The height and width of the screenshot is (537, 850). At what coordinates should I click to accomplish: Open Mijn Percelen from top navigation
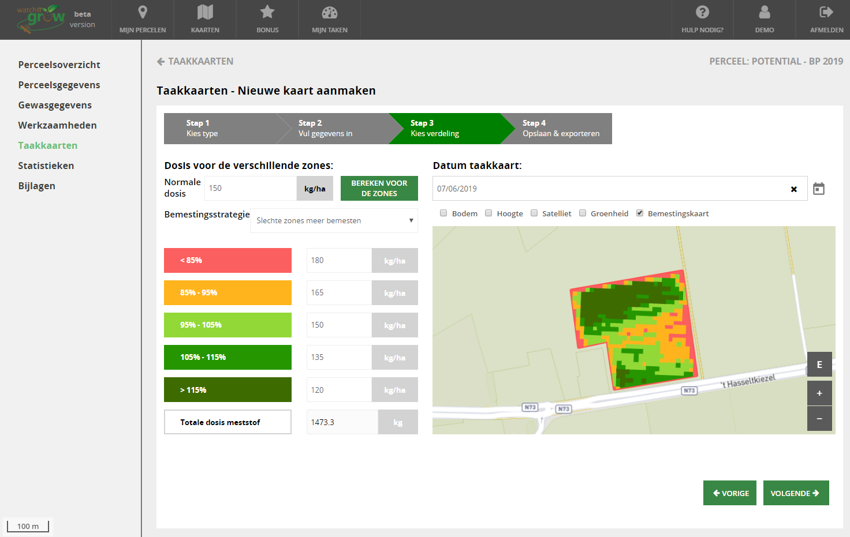click(143, 20)
